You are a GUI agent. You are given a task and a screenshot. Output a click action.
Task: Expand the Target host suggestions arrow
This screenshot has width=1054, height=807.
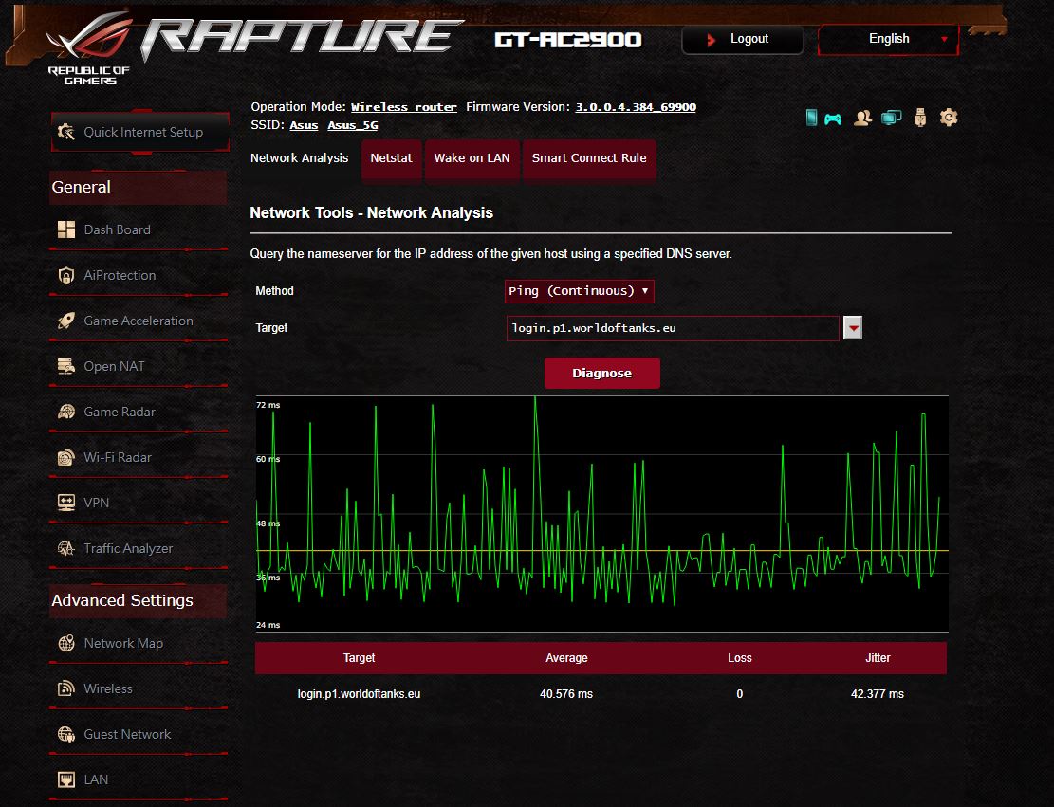pos(852,328)
